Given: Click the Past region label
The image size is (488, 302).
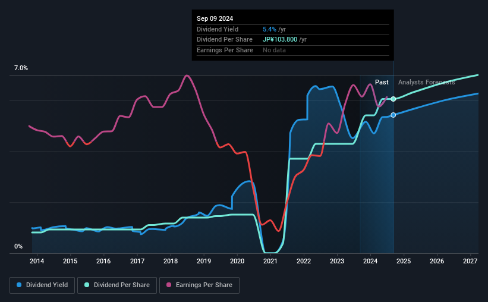Looking at the screenshot, I should coord(382,82).
